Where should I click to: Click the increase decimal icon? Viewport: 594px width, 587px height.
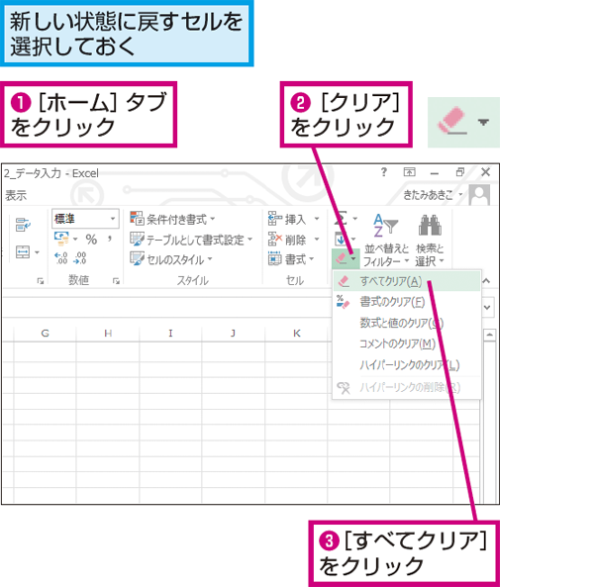pyautogui.click(x=62, y=258)
